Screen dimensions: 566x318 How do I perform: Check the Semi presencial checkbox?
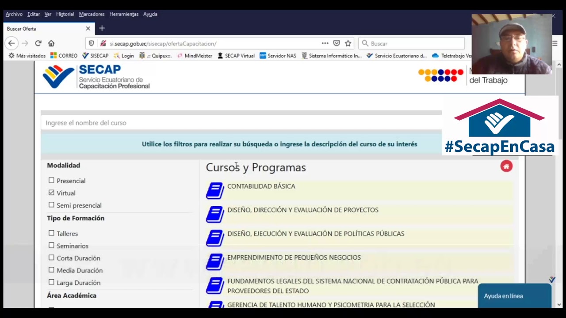pos(51,205)
